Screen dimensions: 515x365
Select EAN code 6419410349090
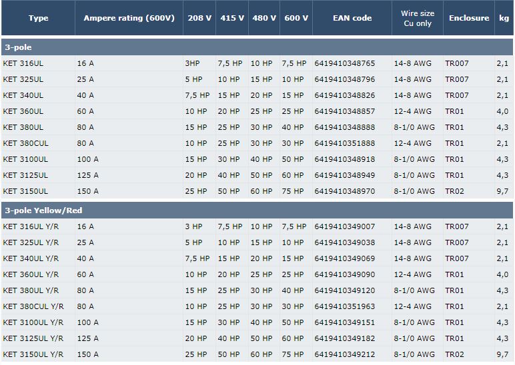[344, 274]
